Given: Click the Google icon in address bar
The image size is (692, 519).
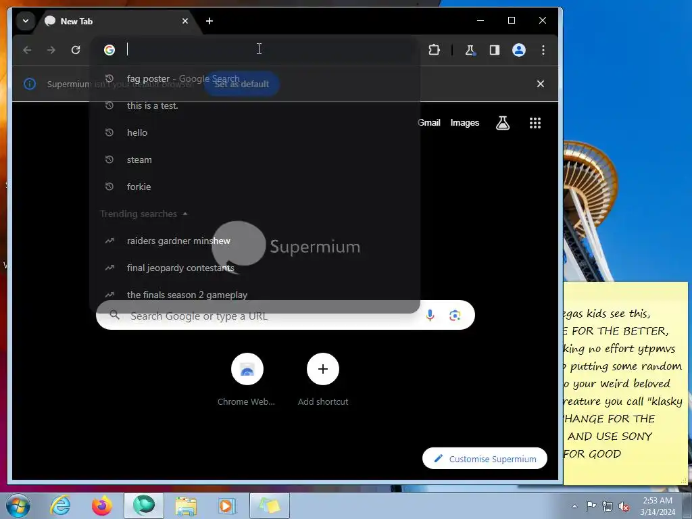Looking at the screenshot, I should 109,50.
